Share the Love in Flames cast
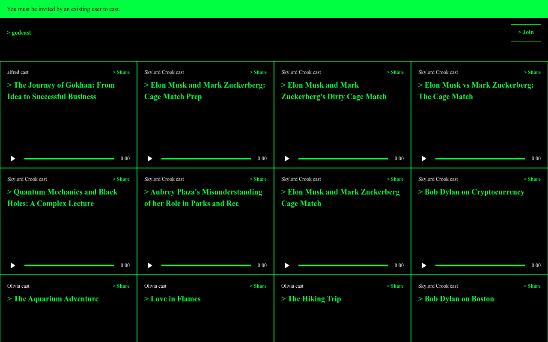The width and height of the screenshot is (548, 342). (x=258, y=286)
